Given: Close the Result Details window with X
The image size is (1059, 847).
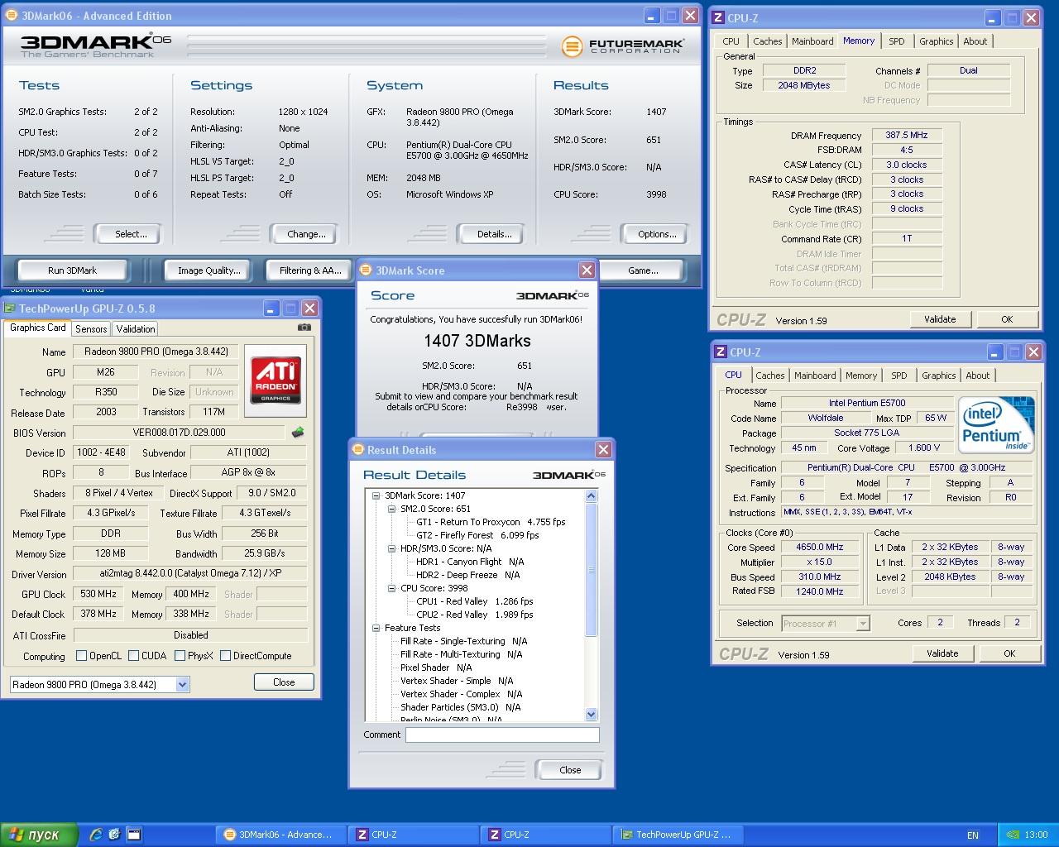Looking at the screenshot, I should click(603, 450).
